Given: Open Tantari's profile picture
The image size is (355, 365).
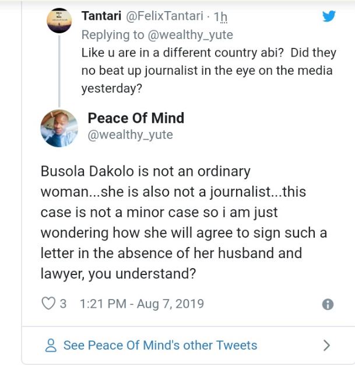Looking at the screenshot, I should coord(59,21).
